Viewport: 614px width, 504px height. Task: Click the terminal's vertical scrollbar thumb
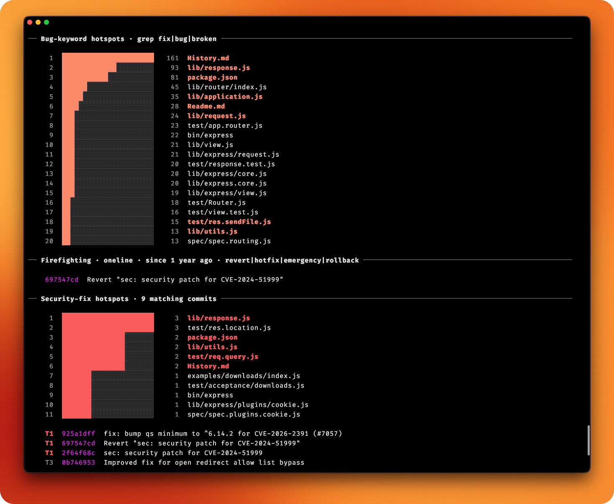[x=588, y=440]
